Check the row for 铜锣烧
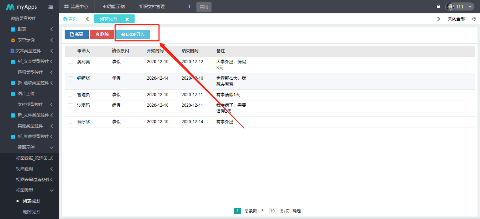 [70, 78]
